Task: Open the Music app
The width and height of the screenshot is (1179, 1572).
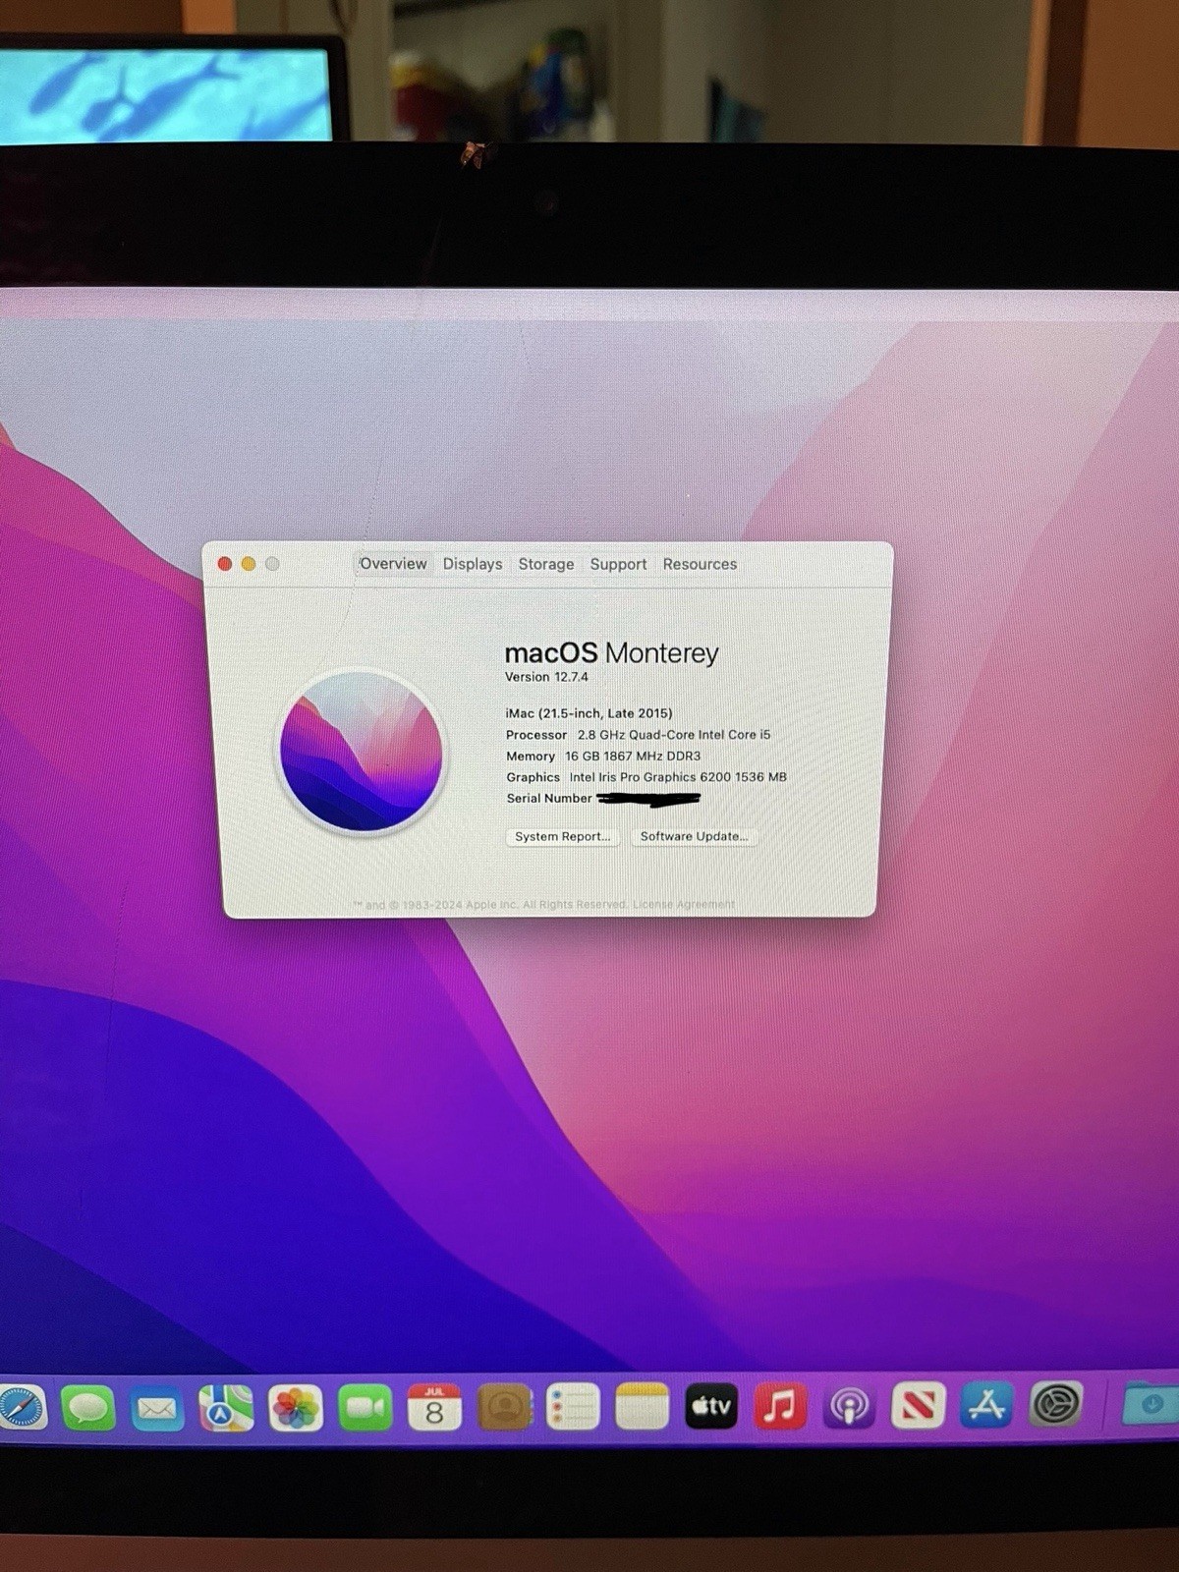Action: pyautogui.click(x=780, y=1406)
